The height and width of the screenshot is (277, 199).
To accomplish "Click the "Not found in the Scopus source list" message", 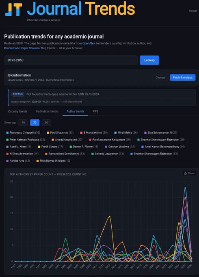I will (63, 94).
